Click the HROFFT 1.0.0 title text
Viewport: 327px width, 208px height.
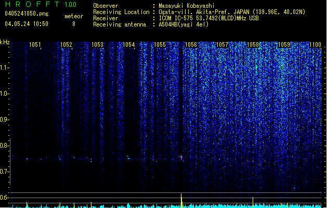click(x=41, y=4)
